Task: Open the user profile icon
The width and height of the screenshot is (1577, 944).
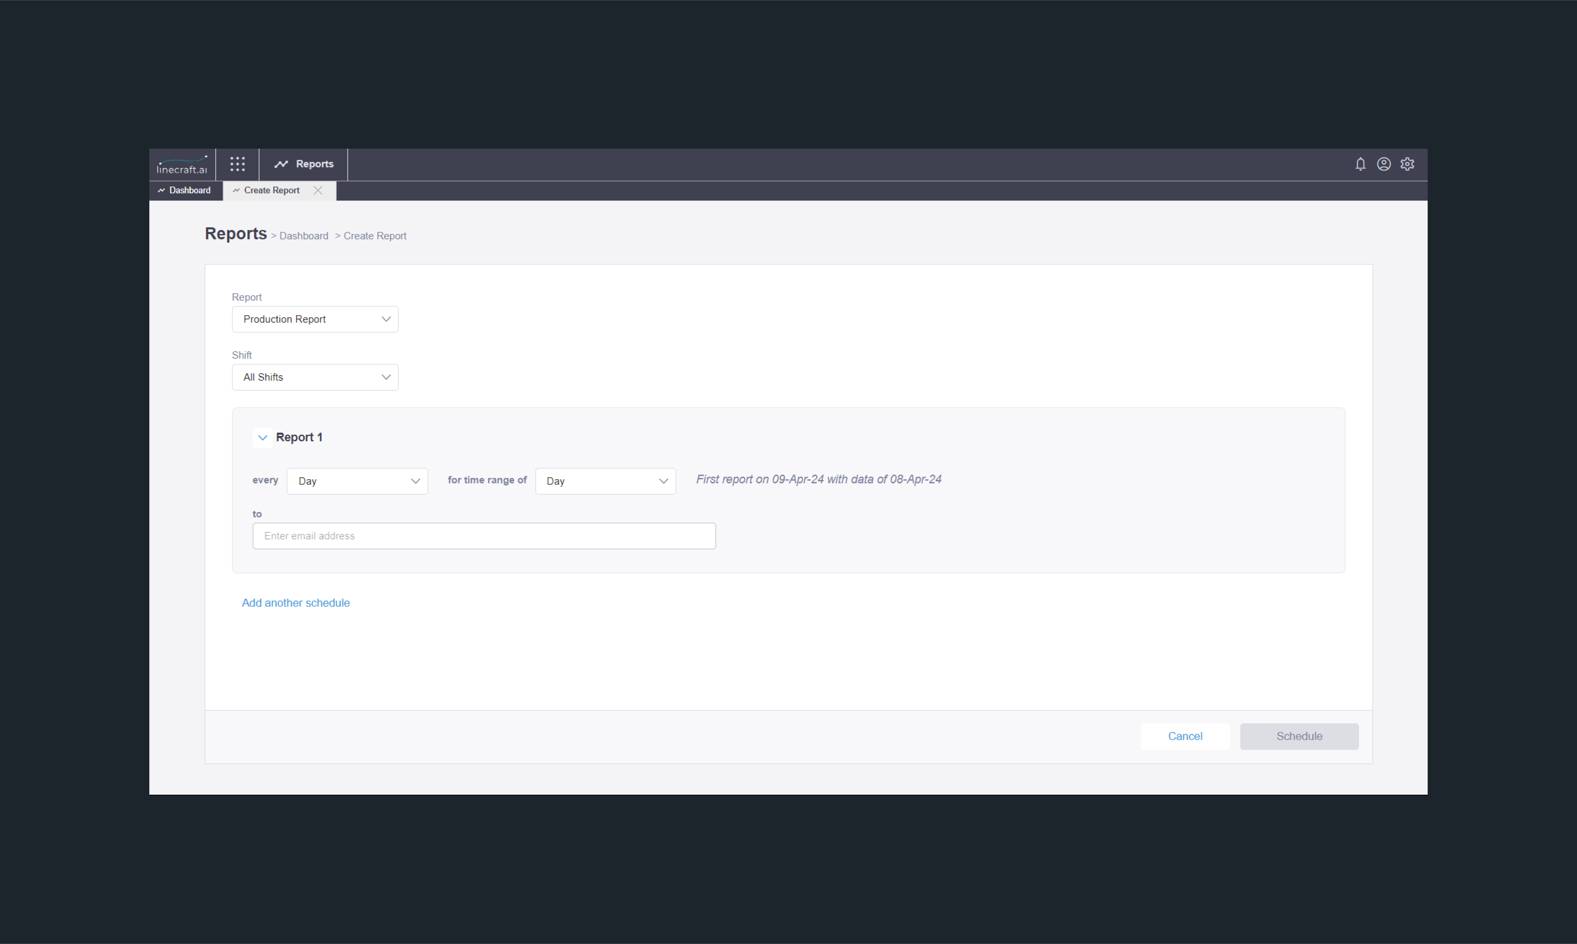Action: tap(1384, 164)
